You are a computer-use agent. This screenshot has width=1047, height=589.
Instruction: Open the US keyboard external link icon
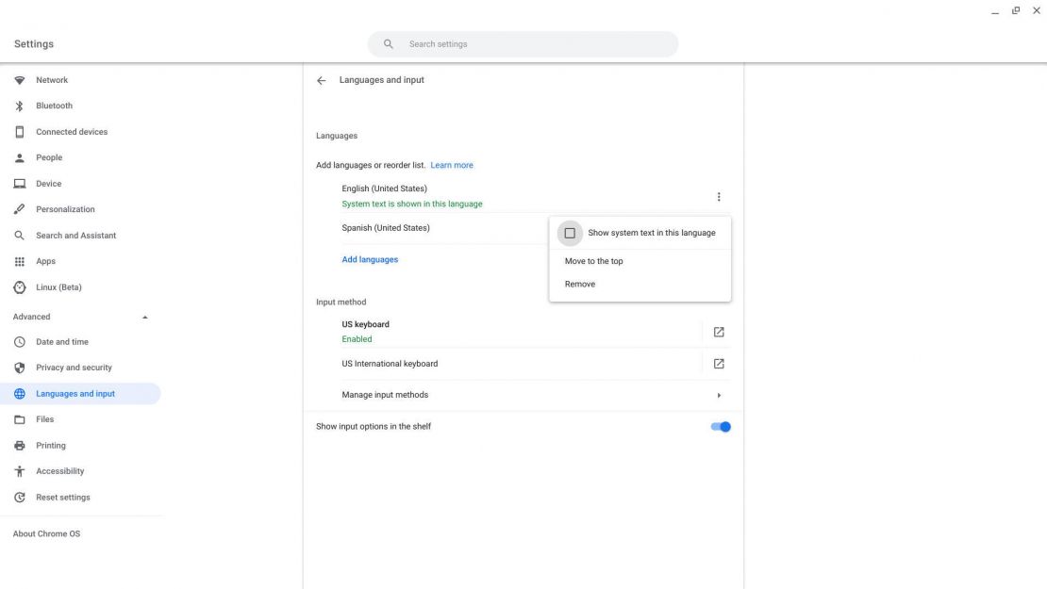[720, 331]
